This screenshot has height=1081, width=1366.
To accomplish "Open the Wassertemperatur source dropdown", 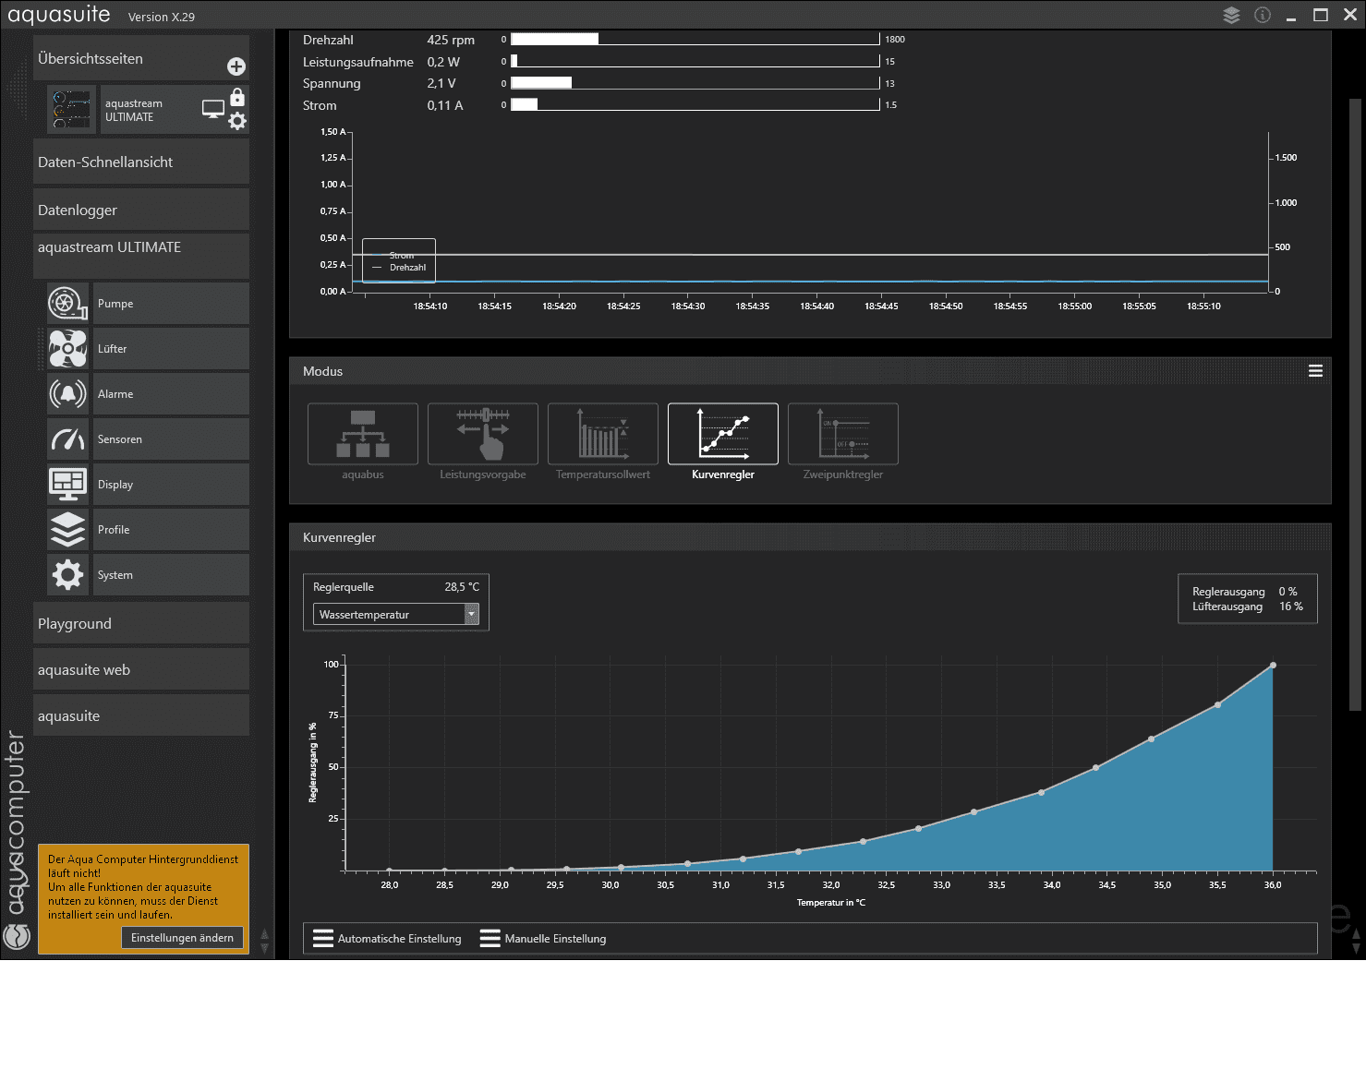I will point(396,614).
